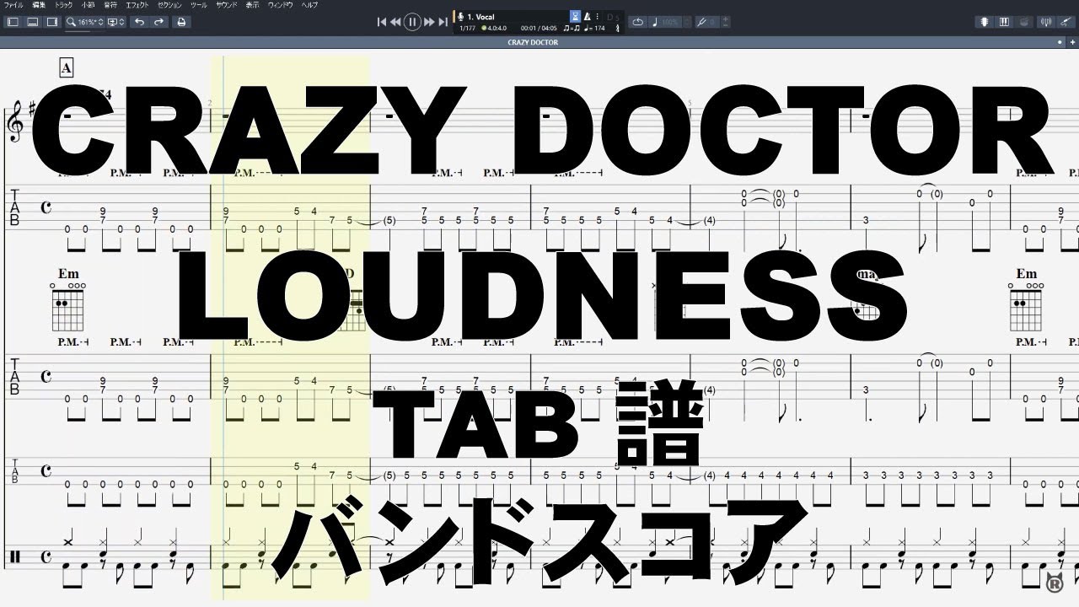Click the microphone icon on the Vocal track
This screenshot has height=607, width=1079.
[460, 16]
